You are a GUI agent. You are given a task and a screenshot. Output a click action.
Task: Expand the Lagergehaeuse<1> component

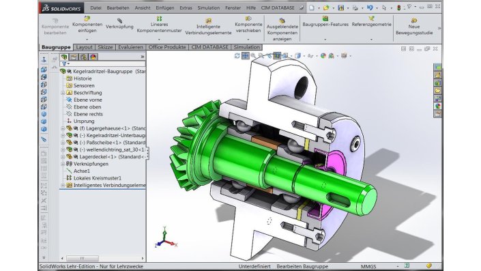click(x=63, y=128)
